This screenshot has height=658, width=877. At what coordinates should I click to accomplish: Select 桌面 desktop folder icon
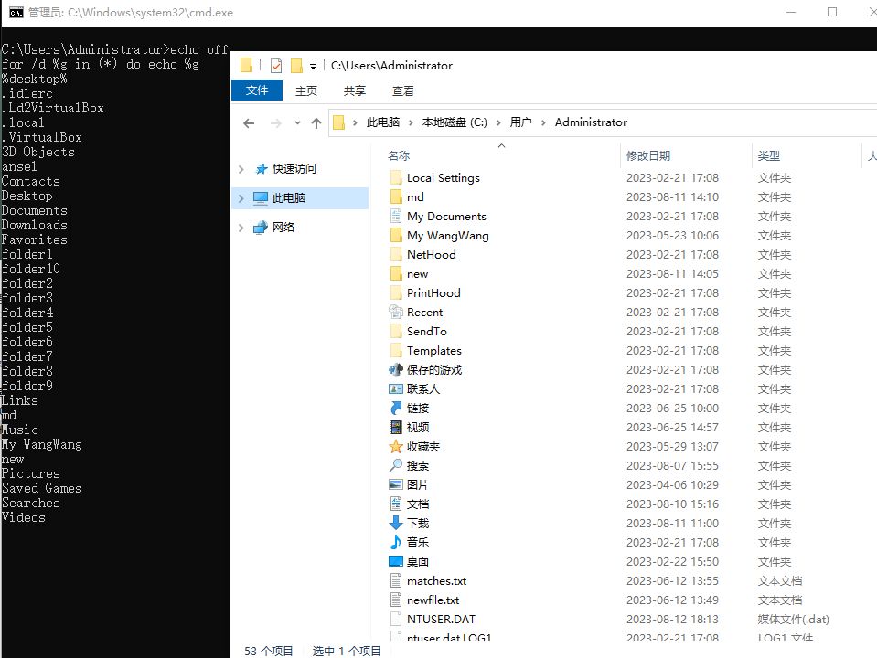click(395, 561)
